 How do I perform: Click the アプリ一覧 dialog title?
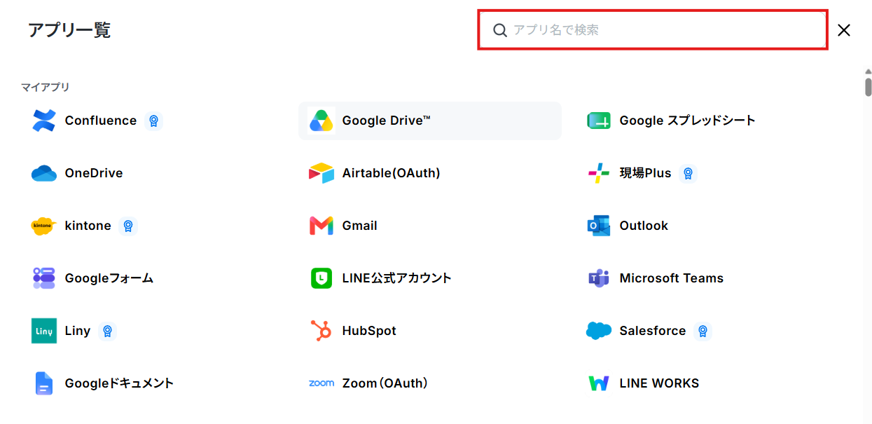(69, 30)
